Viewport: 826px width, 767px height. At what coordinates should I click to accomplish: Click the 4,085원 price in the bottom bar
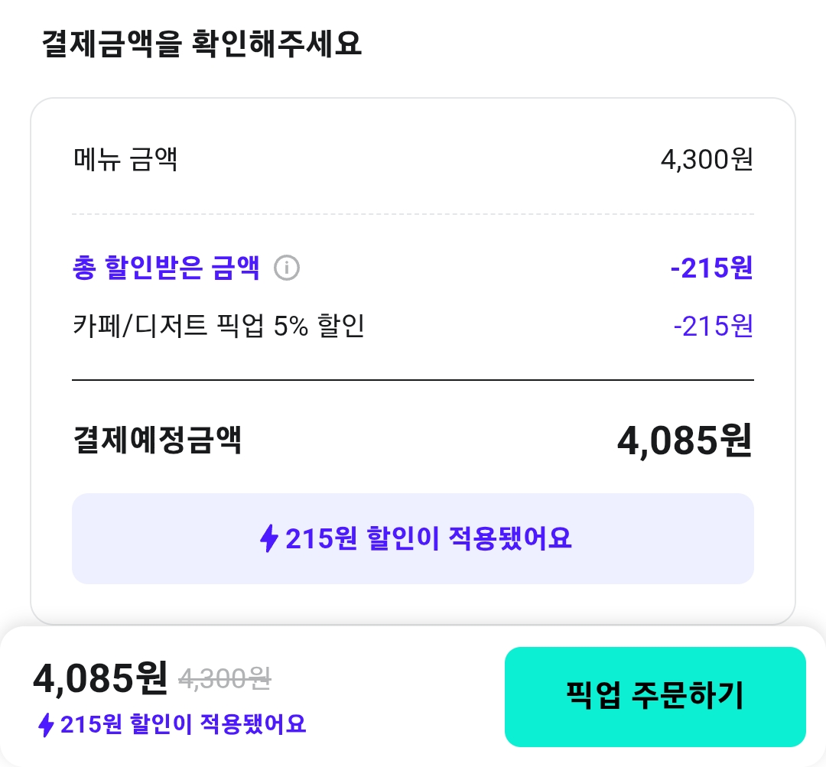coord(99,678)
